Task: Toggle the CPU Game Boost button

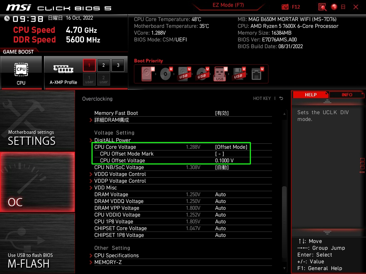Action: tap(21, 72)
